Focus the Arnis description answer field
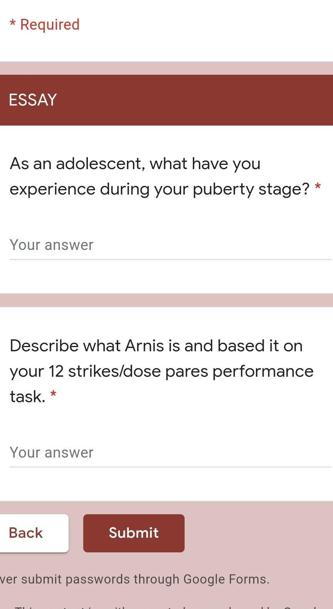 [170, 453]
